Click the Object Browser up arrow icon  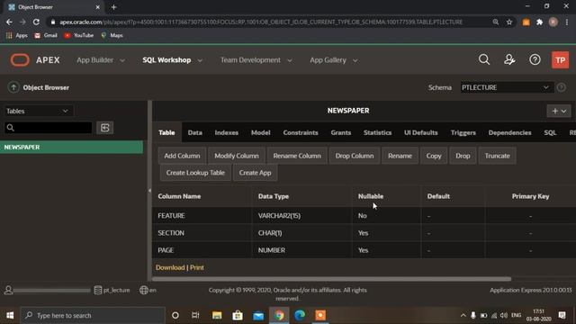(x=13, y=87)
